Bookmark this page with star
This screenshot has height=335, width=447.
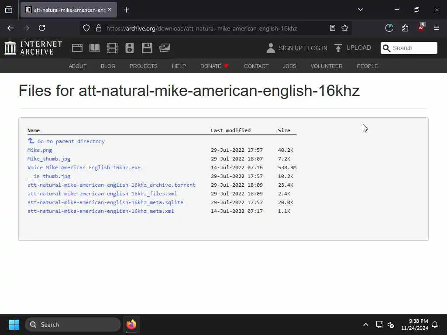tap(345, 28)
